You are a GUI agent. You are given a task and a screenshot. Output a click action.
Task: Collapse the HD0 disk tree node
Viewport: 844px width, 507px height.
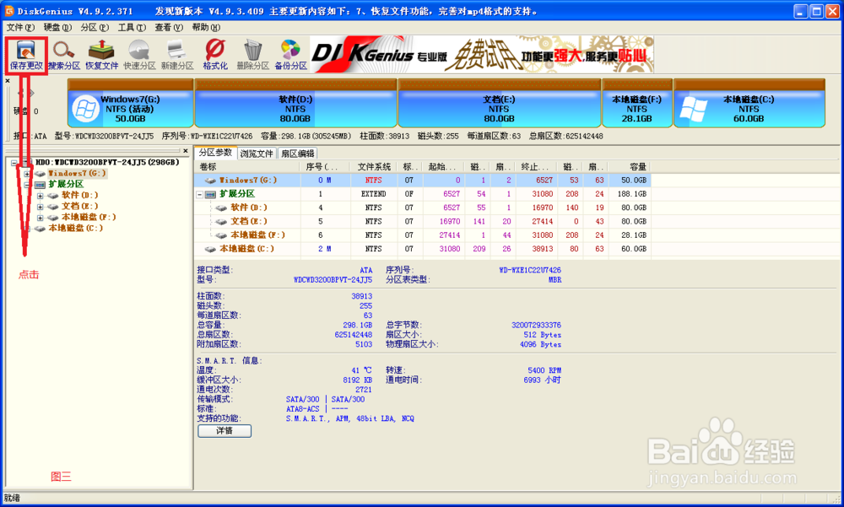[14, 163]
